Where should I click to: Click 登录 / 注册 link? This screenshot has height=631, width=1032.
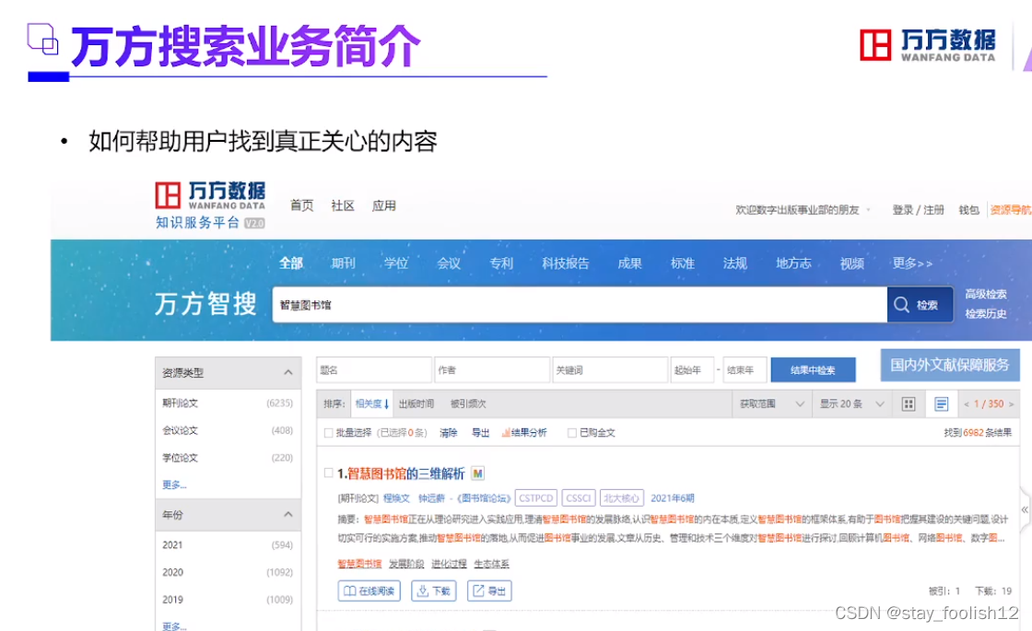918,210
